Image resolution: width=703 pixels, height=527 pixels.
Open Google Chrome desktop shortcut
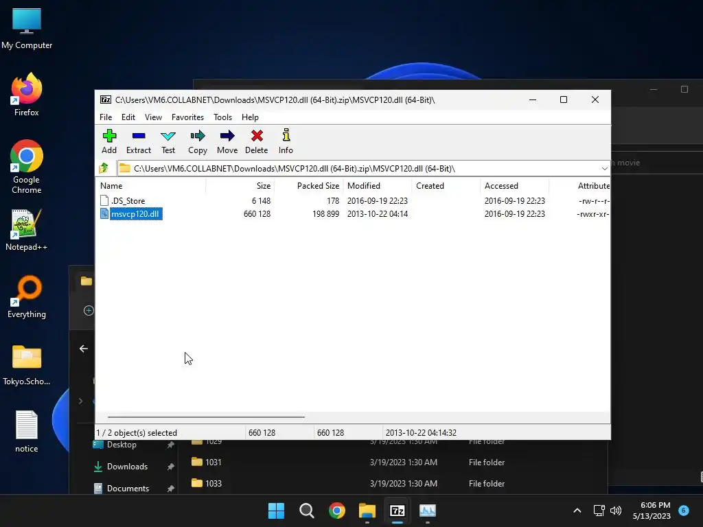[x=27, y=167]
